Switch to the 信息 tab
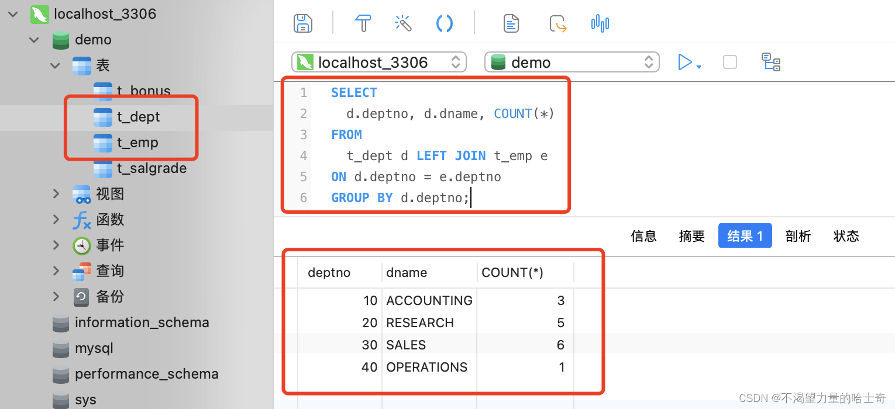 pos(643,236)
